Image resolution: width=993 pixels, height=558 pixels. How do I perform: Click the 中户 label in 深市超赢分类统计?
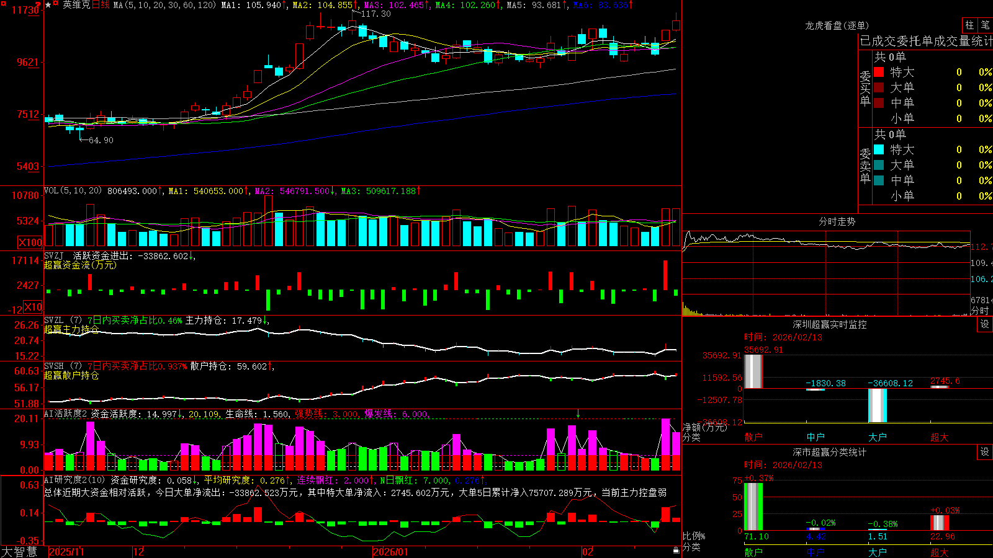click(x=816, y=552)
